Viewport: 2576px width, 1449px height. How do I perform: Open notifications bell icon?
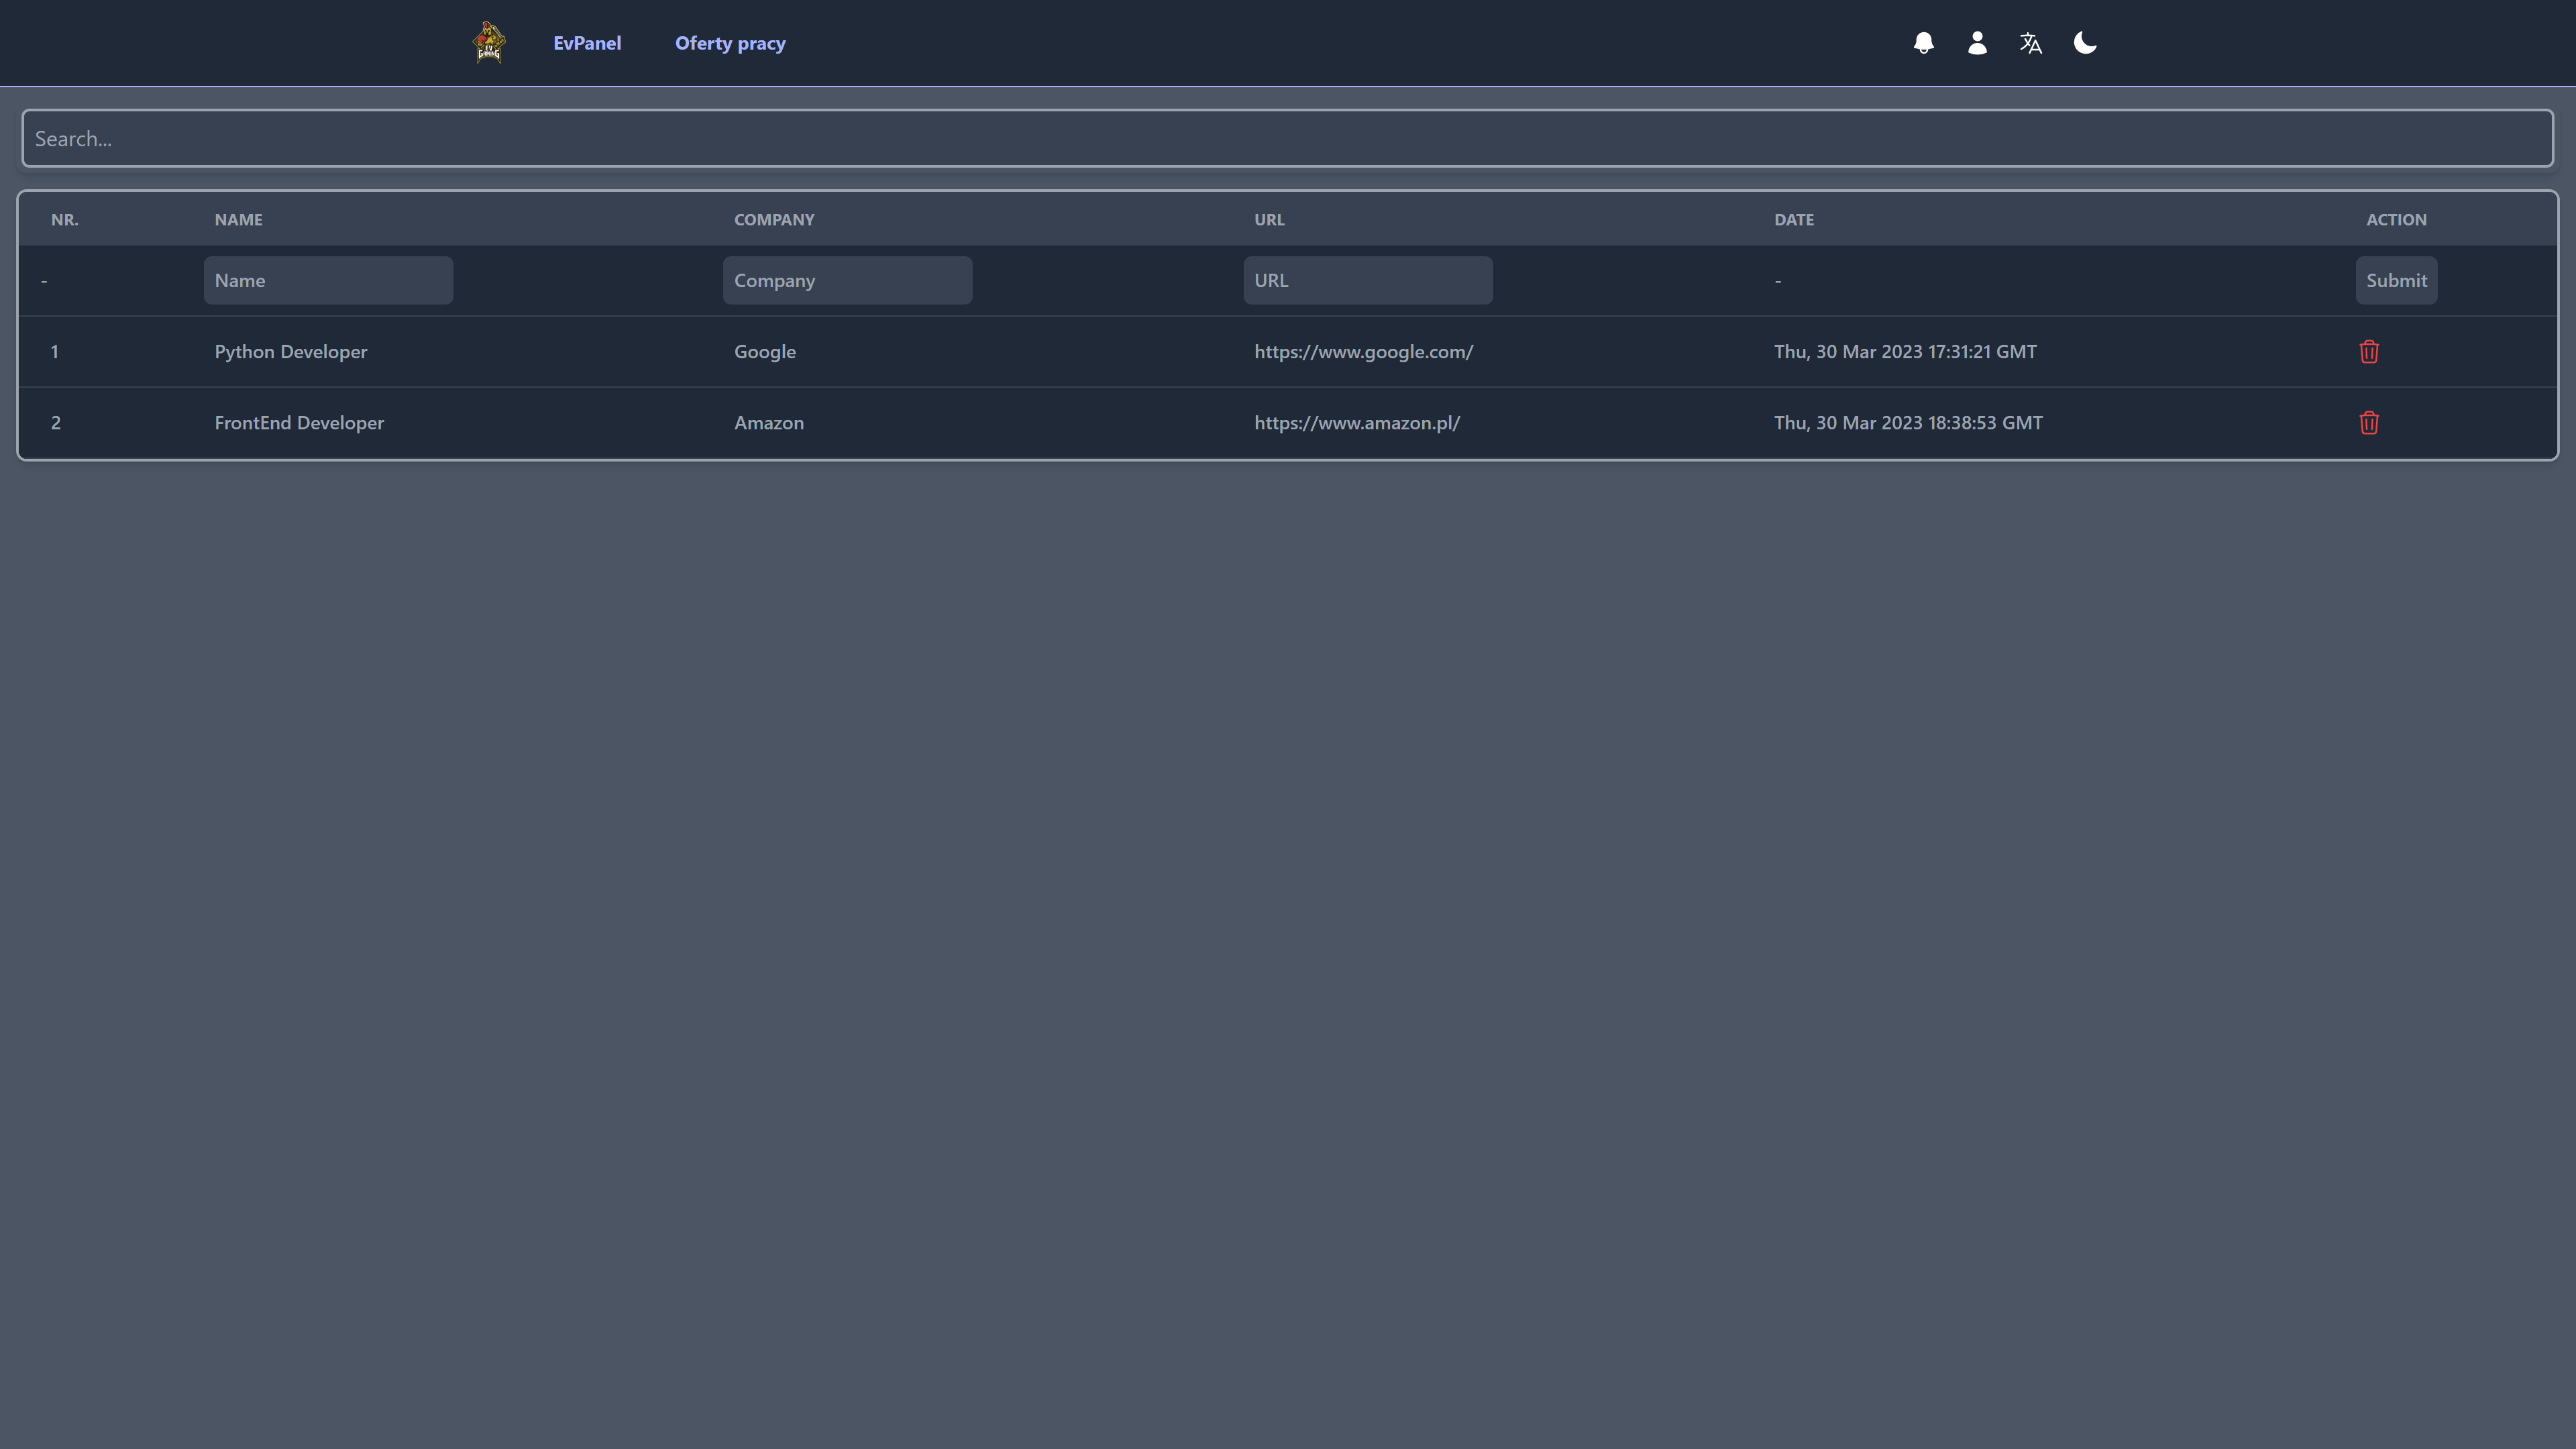tap(1923, 43)
